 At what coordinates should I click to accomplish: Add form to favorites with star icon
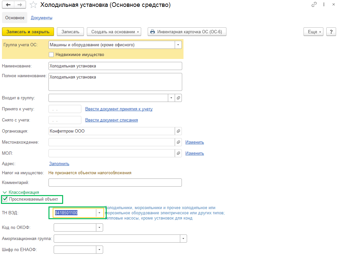click(33, 5)
